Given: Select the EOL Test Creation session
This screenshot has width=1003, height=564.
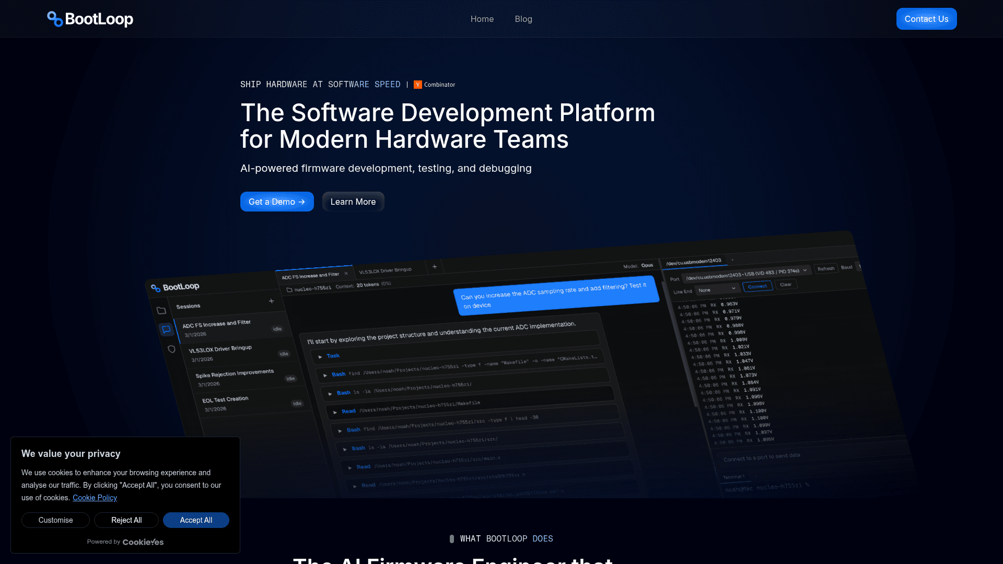Looking at the screenshot, I should [x=251, y=403].
